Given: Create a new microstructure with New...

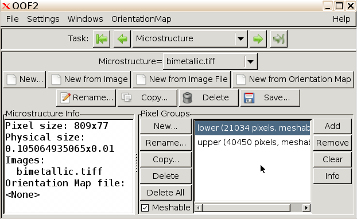Looking at the screenshot, I should (x=24, y=79).
